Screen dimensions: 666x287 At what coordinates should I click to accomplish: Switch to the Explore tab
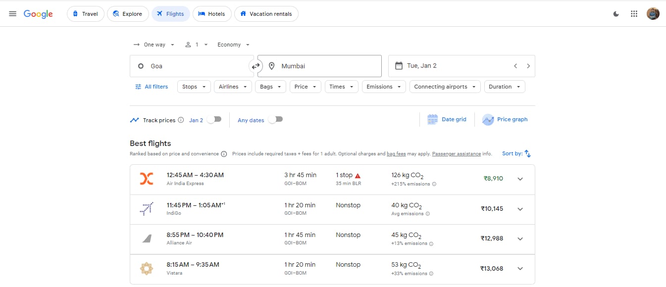pyautogui.click(x=127, y=14)
